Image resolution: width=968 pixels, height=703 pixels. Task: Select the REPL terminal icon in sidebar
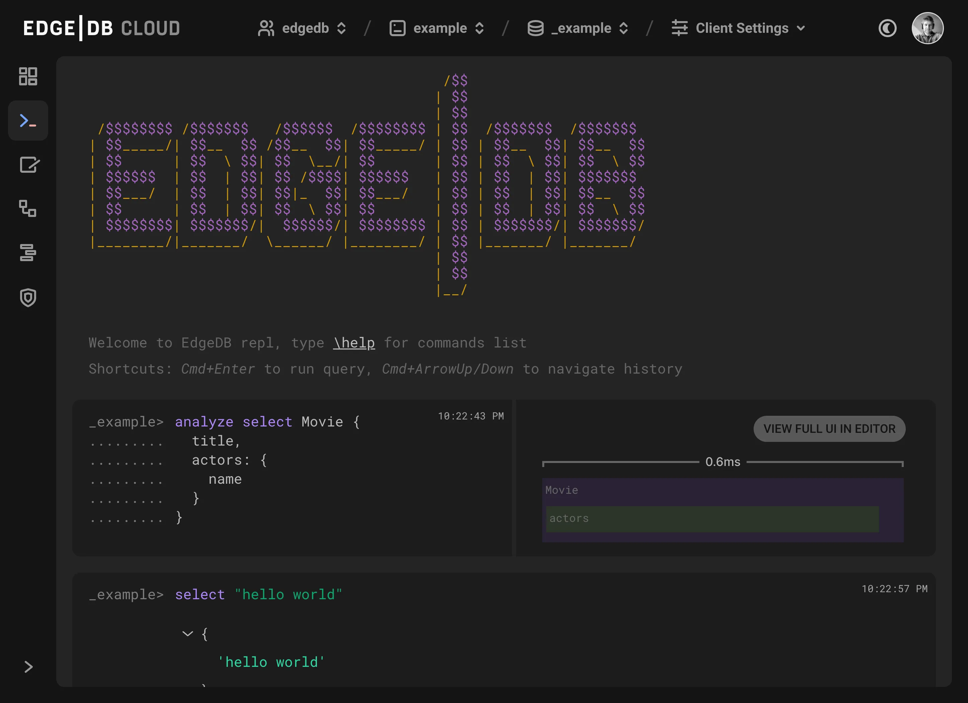tap(28, 121)
